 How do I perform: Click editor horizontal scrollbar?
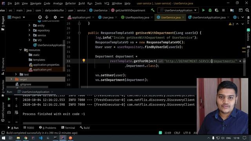click(138, 87)
